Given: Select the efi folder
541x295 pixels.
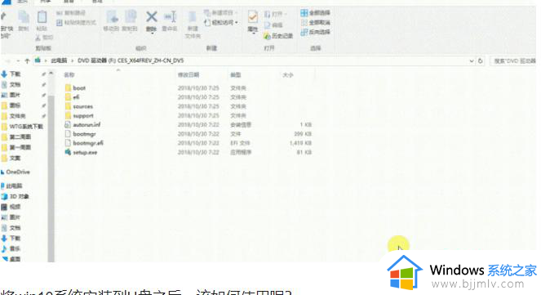Looking at the screenshot, I should (x=73, y=97).
